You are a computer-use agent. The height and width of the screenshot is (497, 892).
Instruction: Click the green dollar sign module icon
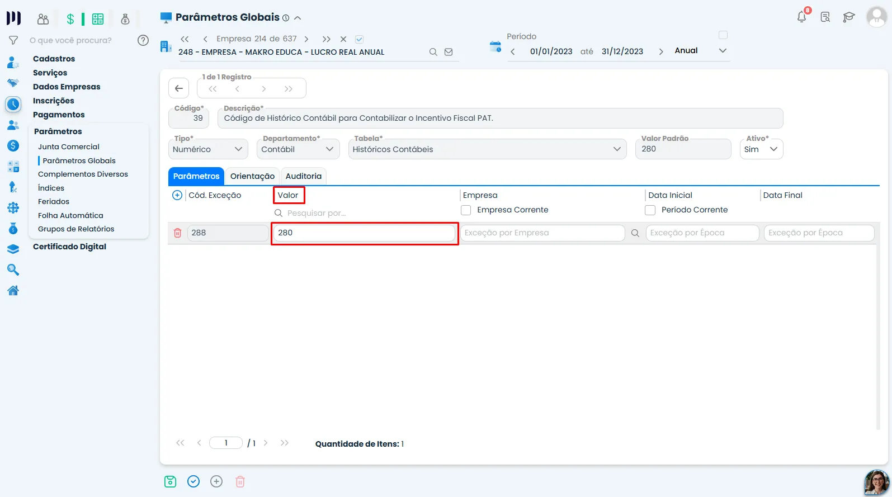pos(70,19)
